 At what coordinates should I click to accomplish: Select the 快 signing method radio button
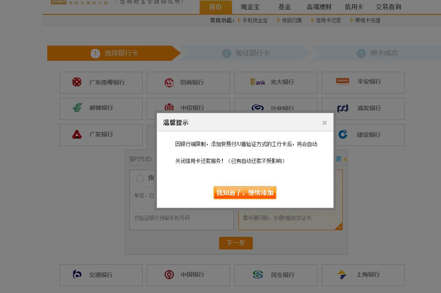click(x=140, y=179)
